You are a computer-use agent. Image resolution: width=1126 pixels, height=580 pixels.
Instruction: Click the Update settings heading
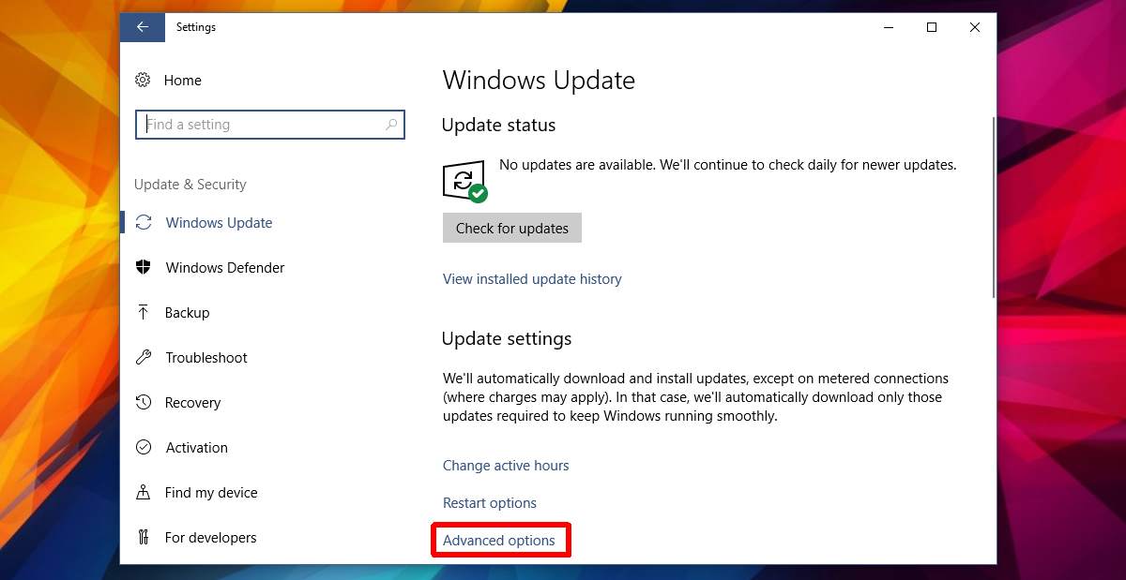coord(507,338)
